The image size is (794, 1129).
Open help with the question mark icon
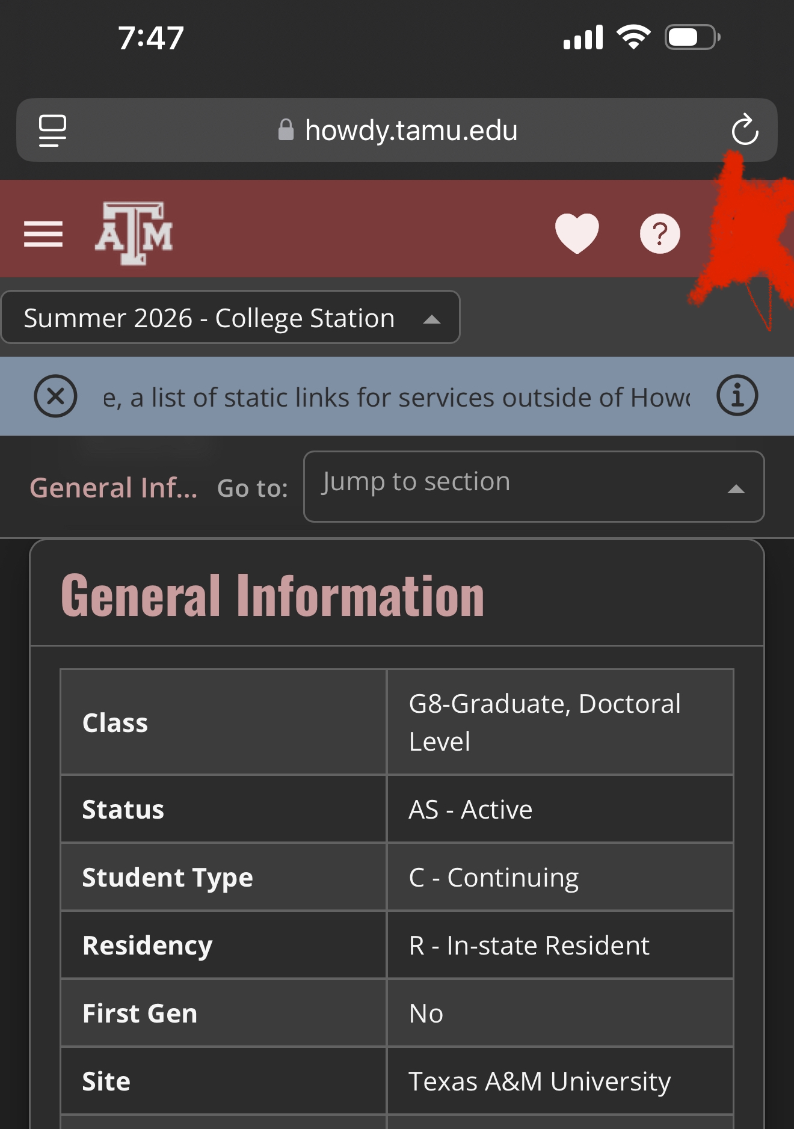[x=660, y=233]
